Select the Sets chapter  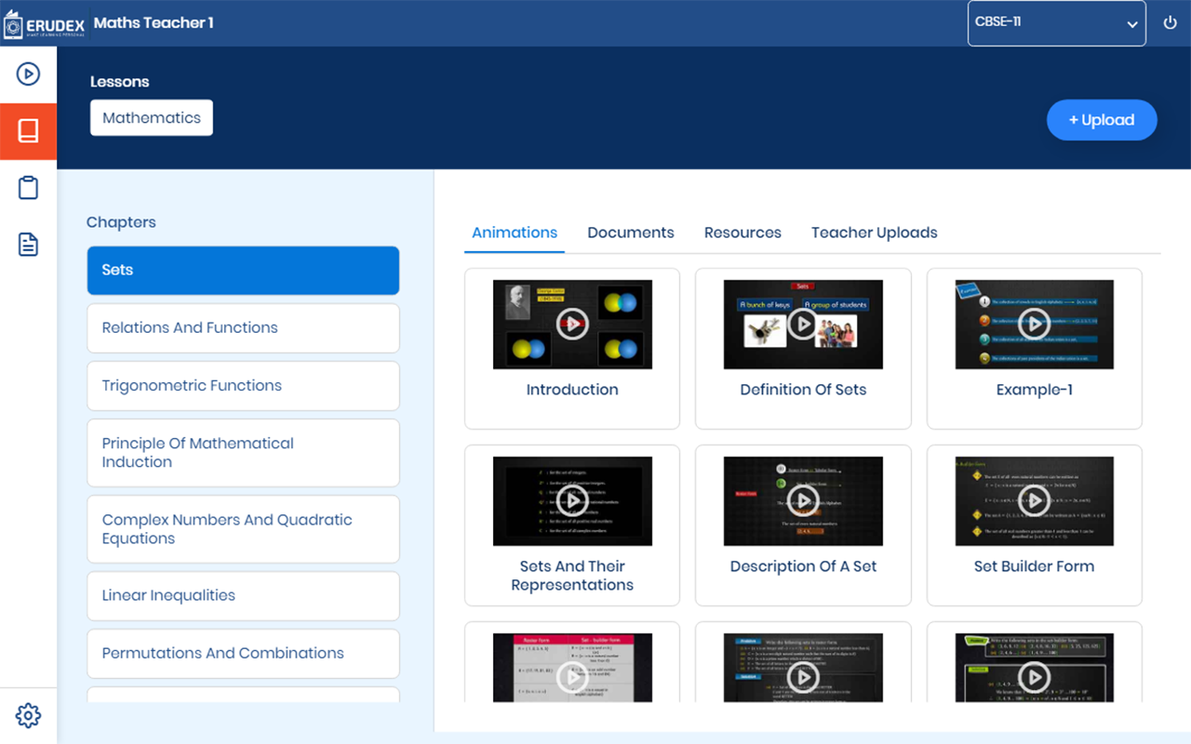(x=243, y=271)
